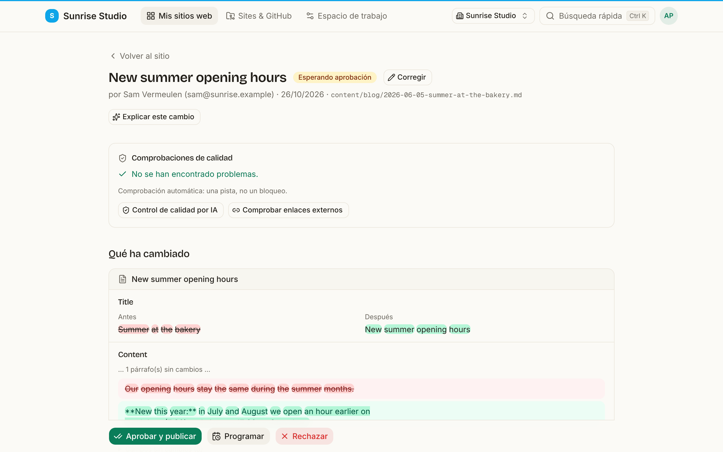
Task: Click the added title New summer opening hours under Después
Action: [x=417, y=329]
